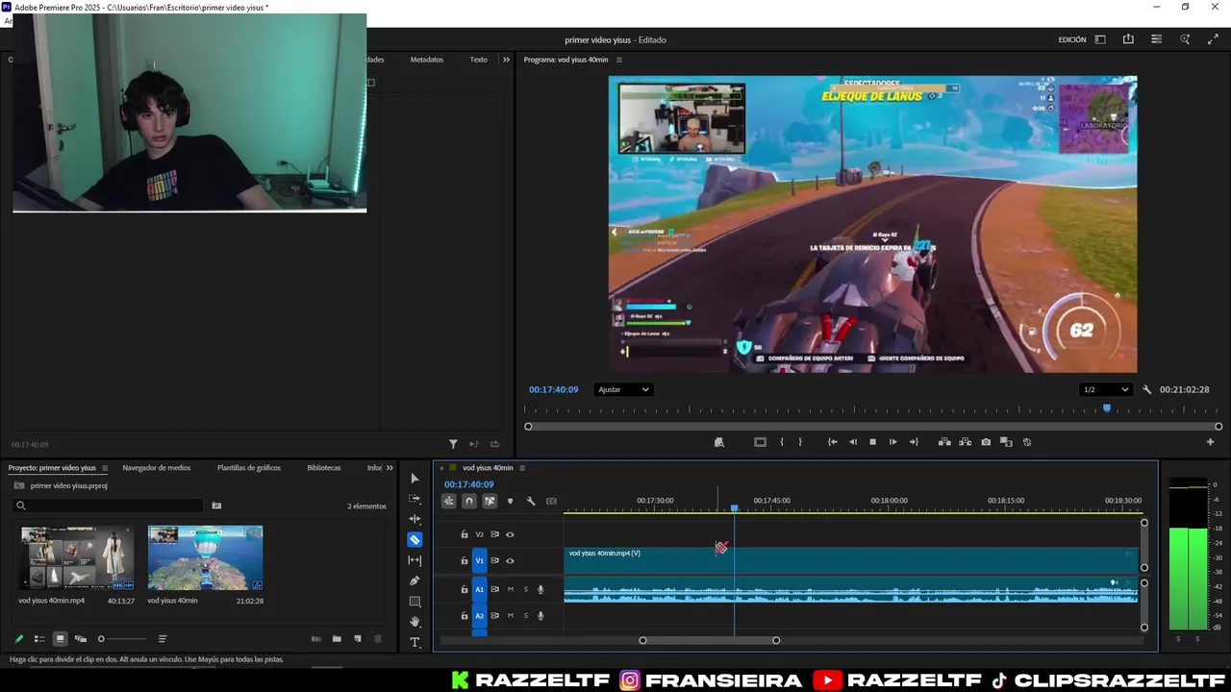The height and width of the screenshot is (692, 1231).
Task: Toggle Linked Selection in timeline
Action: click(490, 501)
